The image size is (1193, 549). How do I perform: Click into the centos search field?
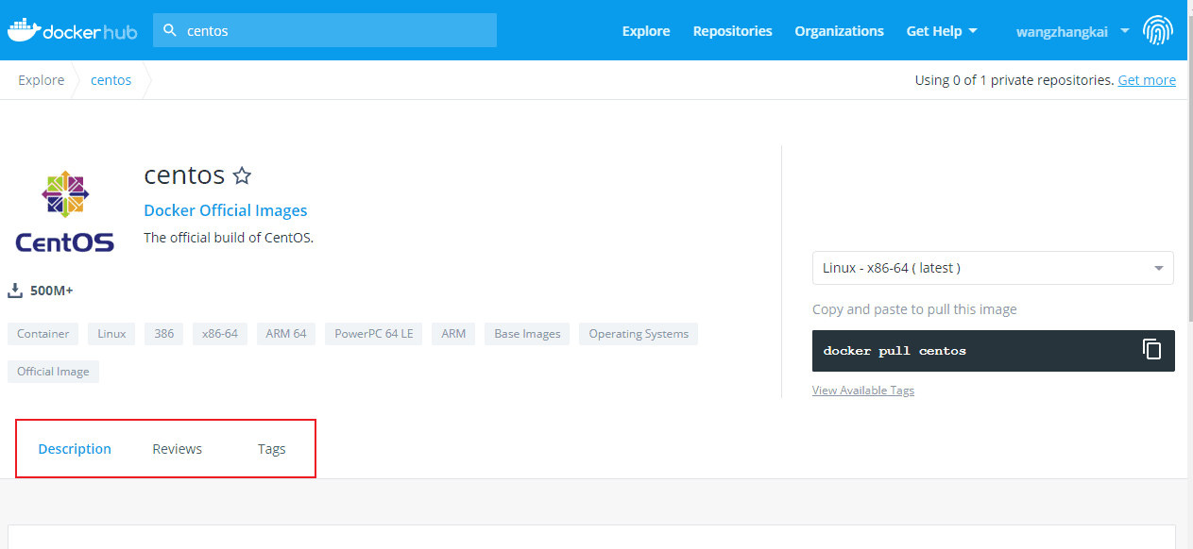tap(325, 30)
